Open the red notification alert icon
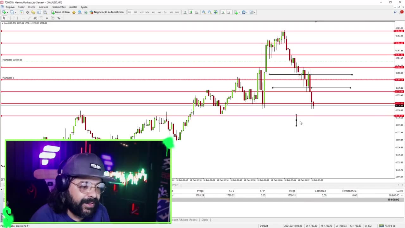The width and height of the screenshot is (405, 228). click(402, 12)
